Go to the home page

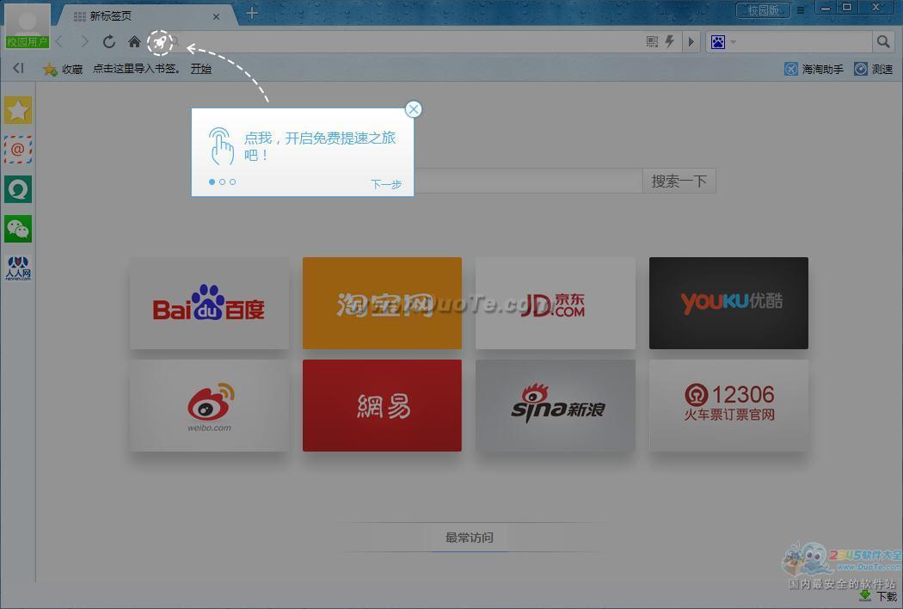[134, 41]
